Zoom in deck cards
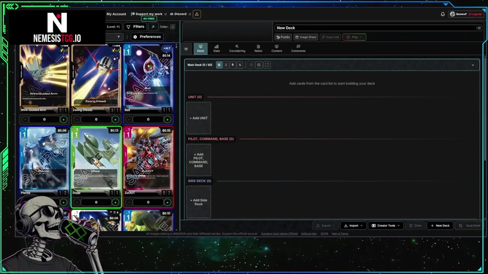 click(259, 65)
